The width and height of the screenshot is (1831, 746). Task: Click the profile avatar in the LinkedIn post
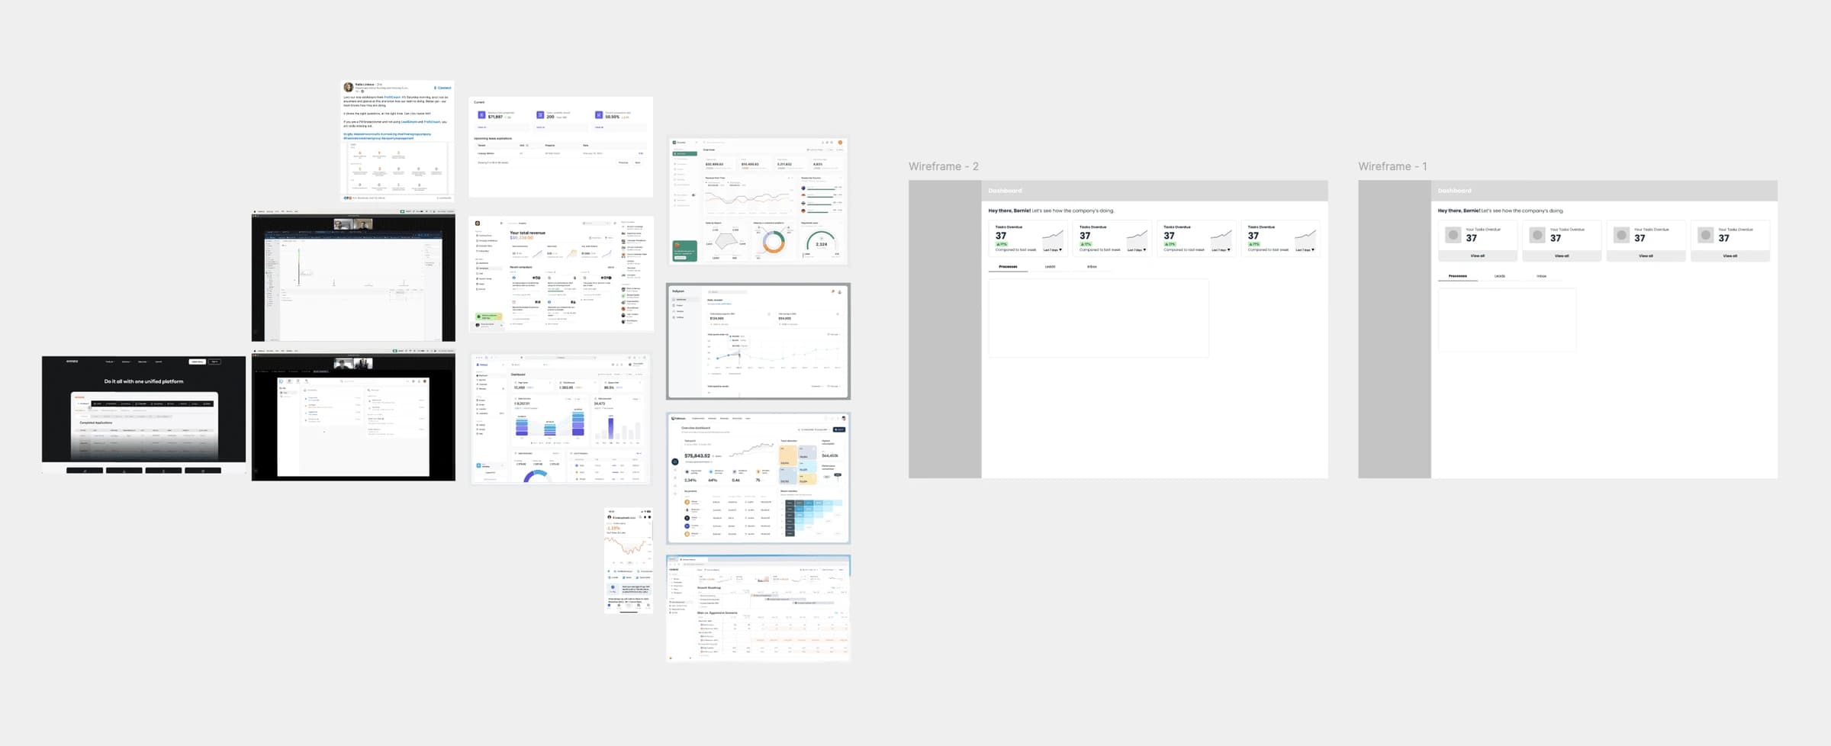tap(349, 87)
